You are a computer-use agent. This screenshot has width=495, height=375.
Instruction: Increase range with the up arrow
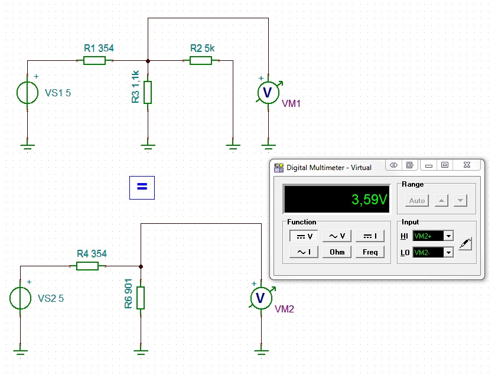(x=441, y=200)
